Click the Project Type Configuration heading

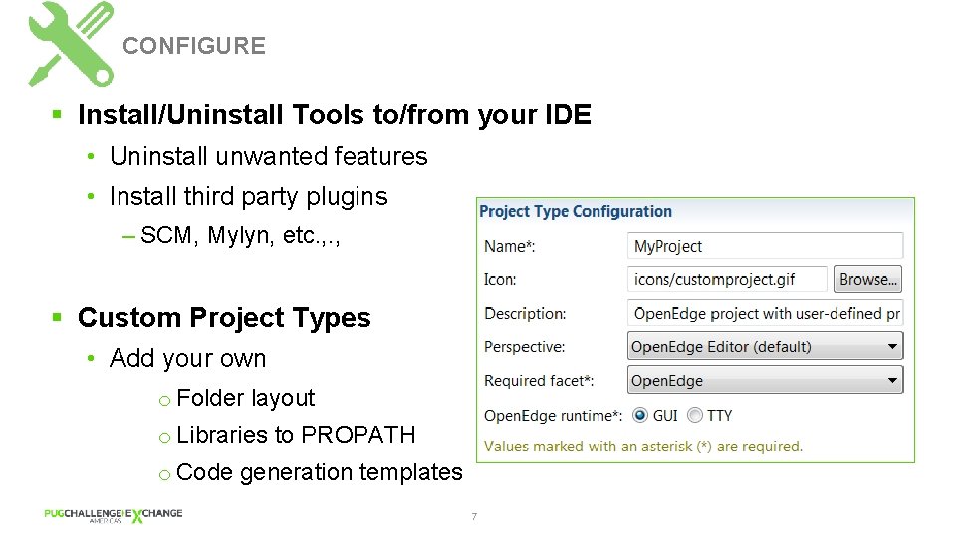pos(576,211)
